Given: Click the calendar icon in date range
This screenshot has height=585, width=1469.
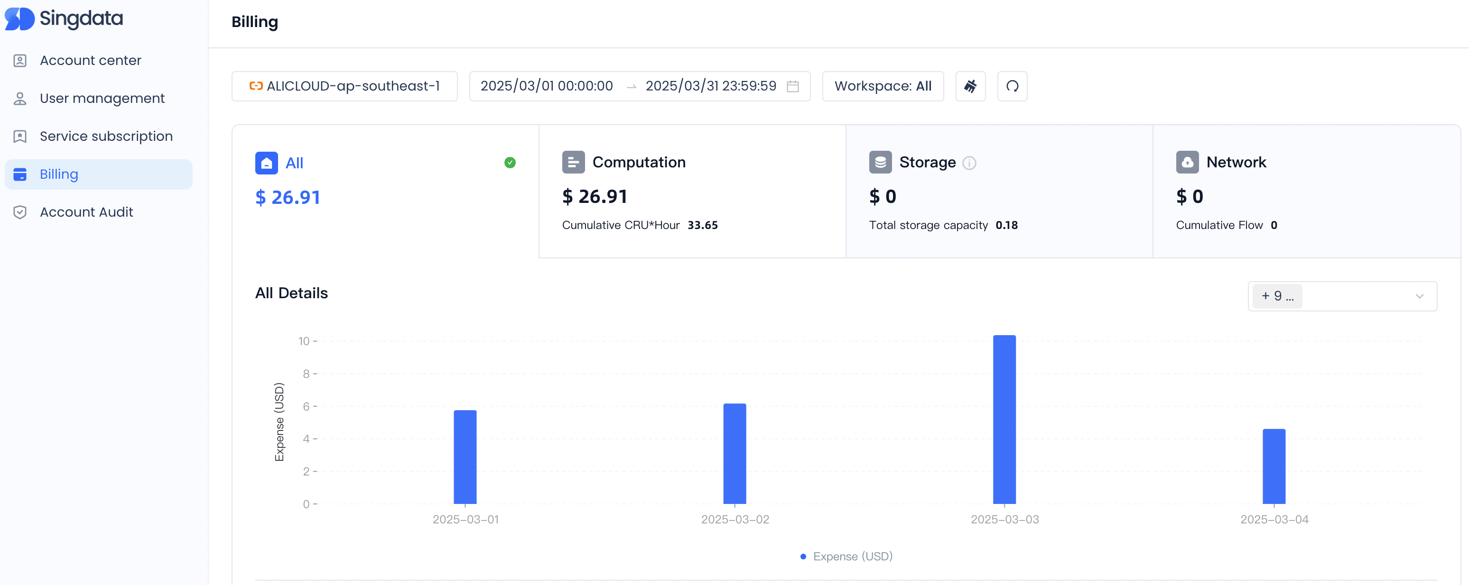Looking at the screenshot, I should [x=792, y=86].
